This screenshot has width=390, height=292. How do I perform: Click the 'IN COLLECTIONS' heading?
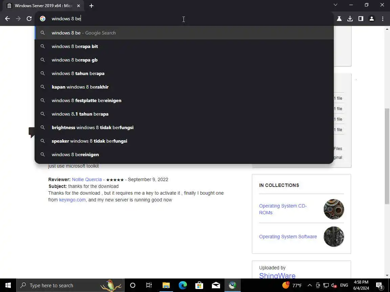(x=279, y=185)
